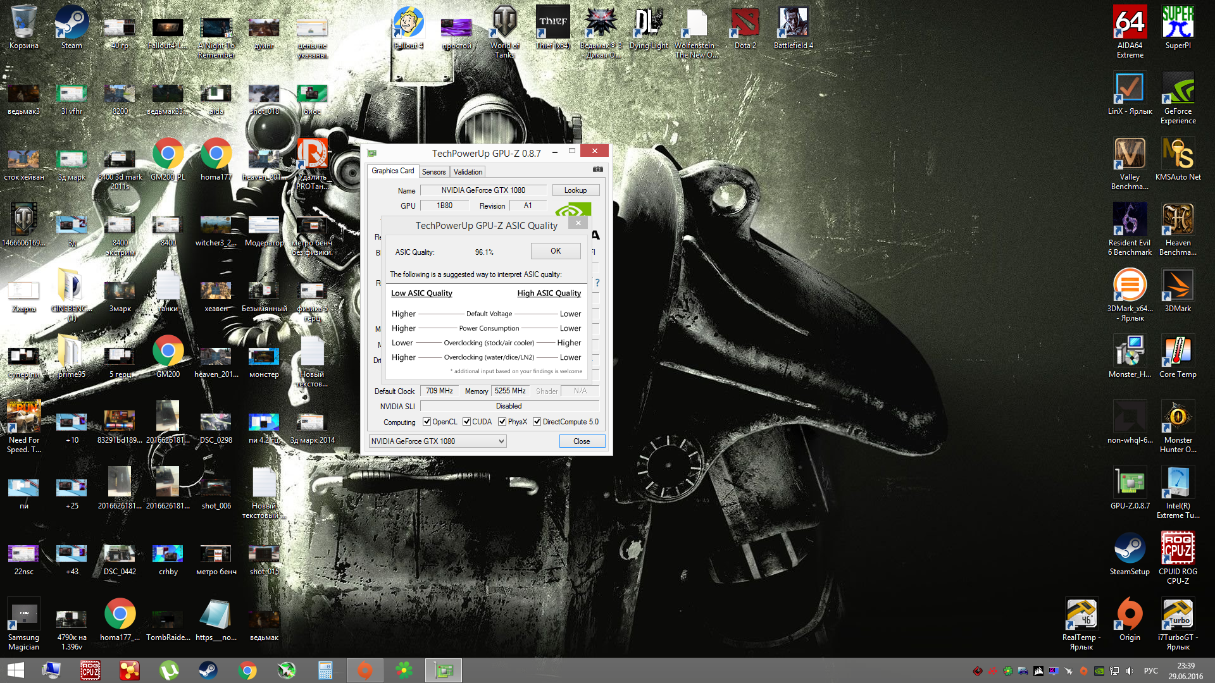This screenshot has width=1215, height=683.
Task: Click the Windows Start button
Action: [15, 670]
